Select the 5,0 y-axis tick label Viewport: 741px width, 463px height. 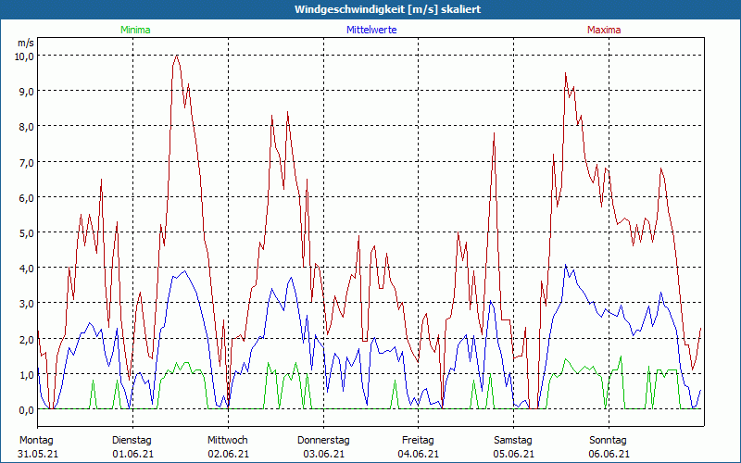pos(25,232)
